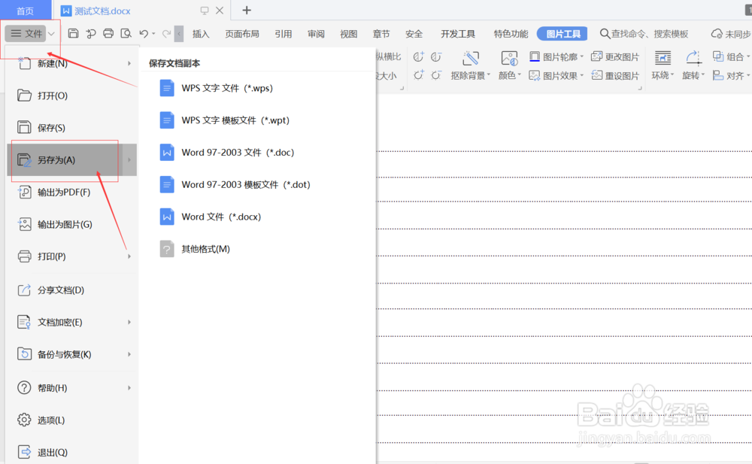Click the Undo arrow icon

point(144,34)
